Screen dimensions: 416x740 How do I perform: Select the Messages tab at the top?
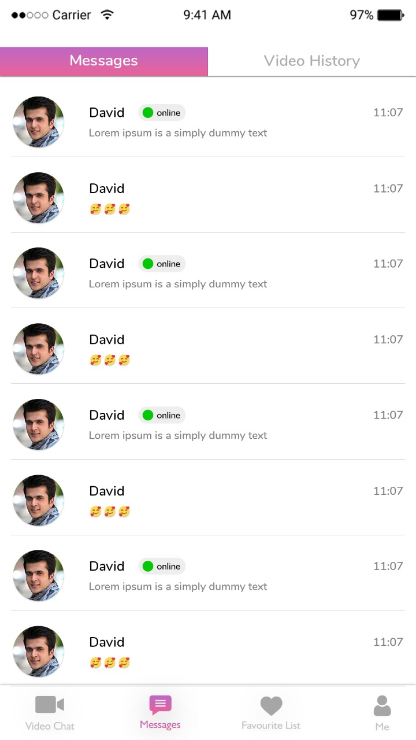pyautogui.click(x=104, y=61)
